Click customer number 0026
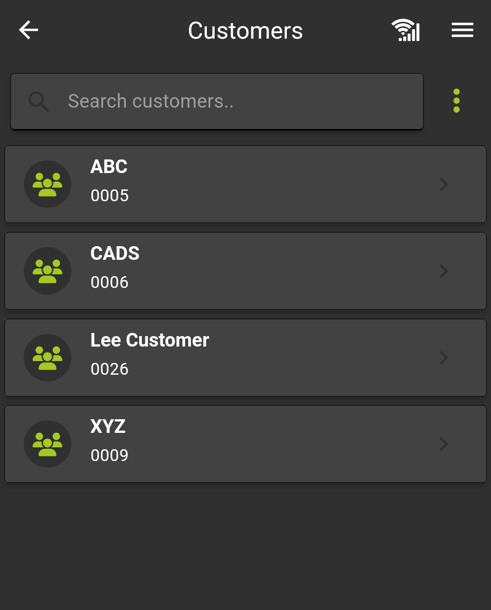This screenshot has height=610, width=491. 110,369
